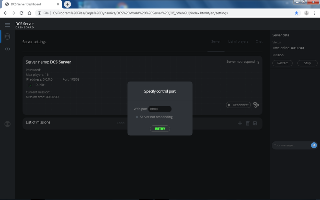320x200 pixels.
Task: Click the 'Server data' panel title
Action: coord(281,35)
